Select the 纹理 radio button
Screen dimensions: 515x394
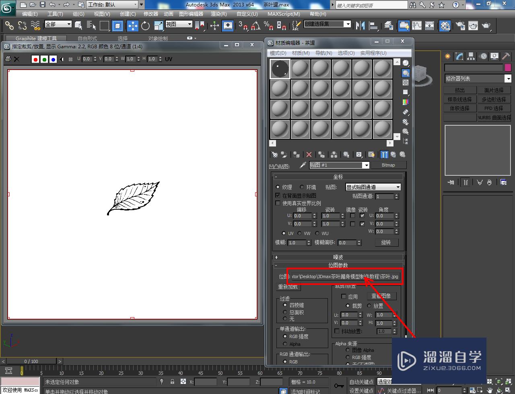pos(278,187)
